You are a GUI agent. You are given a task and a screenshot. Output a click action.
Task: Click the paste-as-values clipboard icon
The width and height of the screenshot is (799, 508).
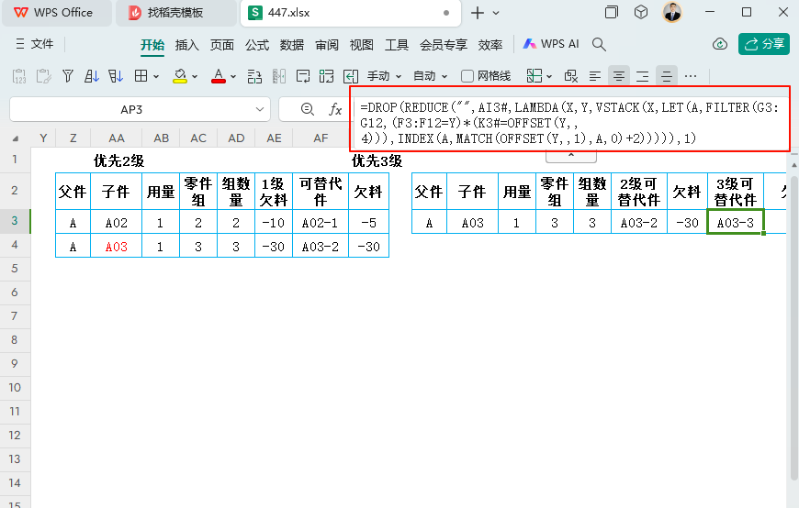19,76
